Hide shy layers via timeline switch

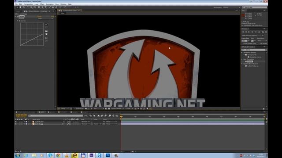(x=98, y=116)
